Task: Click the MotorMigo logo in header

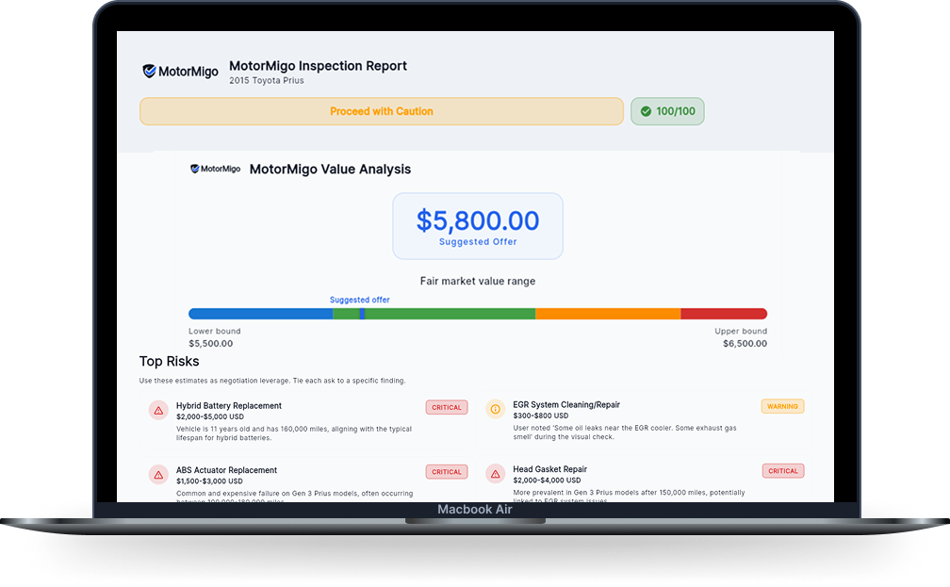Action: point(180,72)
